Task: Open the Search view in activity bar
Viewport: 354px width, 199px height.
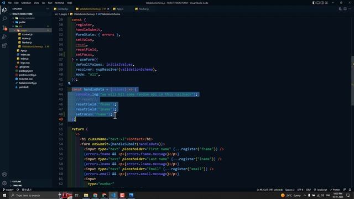Action: point(4,19)
